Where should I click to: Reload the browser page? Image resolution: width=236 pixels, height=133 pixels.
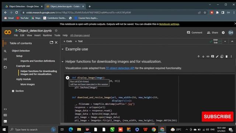coord(17,13)
